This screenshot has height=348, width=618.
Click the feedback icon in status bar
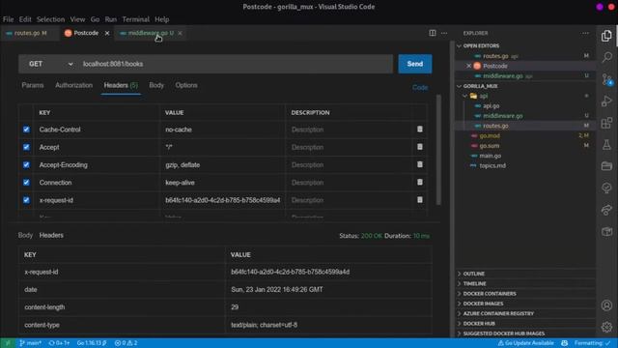point(564,343)
